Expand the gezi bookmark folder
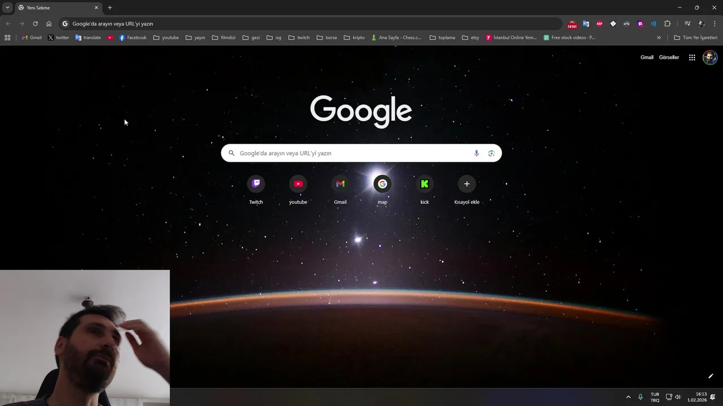723x406 pixels. click(251, 38)
